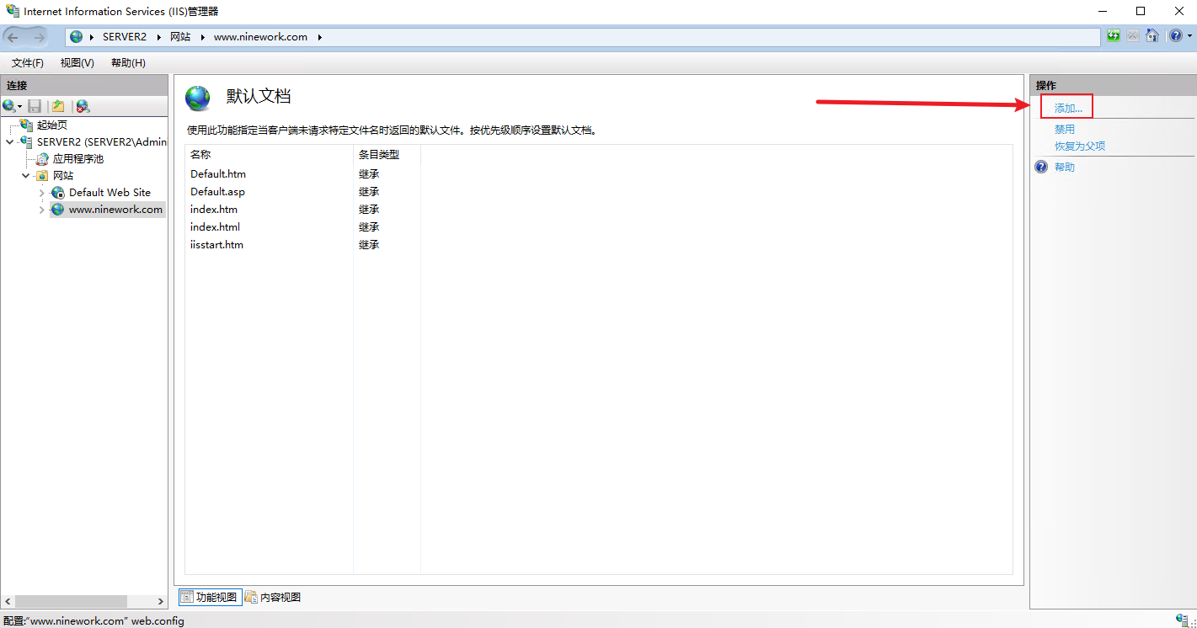
Task: Open the breadcrumb arrow after www.ninework.com
Action: [320, 37]
